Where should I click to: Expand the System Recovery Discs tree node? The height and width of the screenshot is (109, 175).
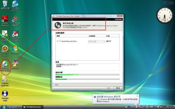pos(57,41)
